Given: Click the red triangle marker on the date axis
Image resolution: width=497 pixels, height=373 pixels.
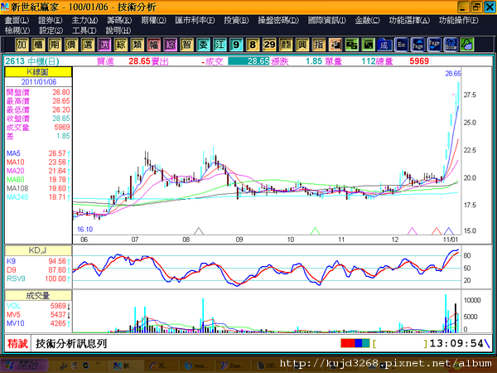Looking at the screenshot, I should pos(437,231).
